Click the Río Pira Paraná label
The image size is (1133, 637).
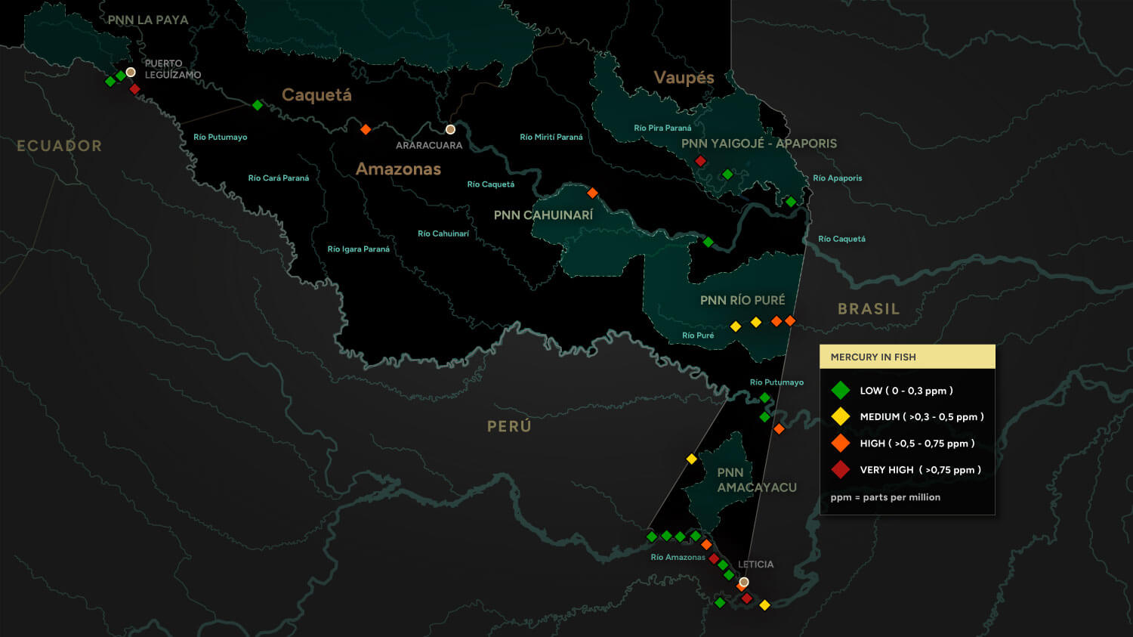point(662,128)
